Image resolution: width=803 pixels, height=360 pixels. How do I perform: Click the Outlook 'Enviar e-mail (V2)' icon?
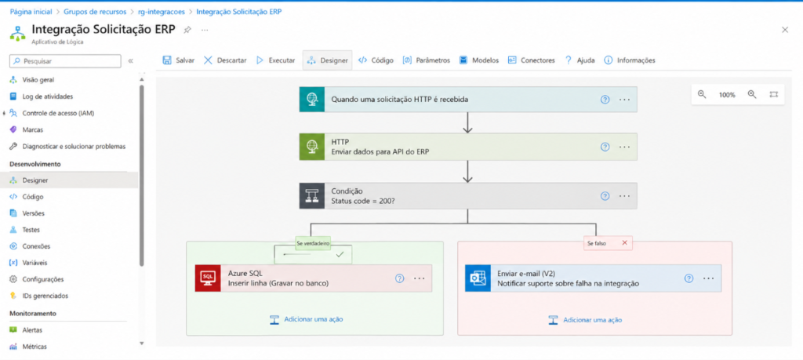478,278
